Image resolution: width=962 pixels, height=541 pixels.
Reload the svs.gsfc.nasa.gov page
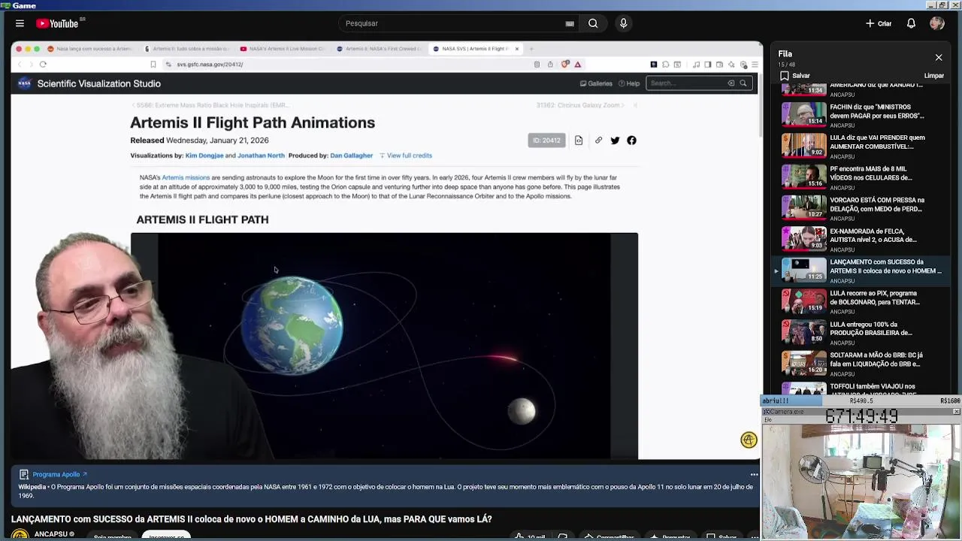[x=43, y=65]
